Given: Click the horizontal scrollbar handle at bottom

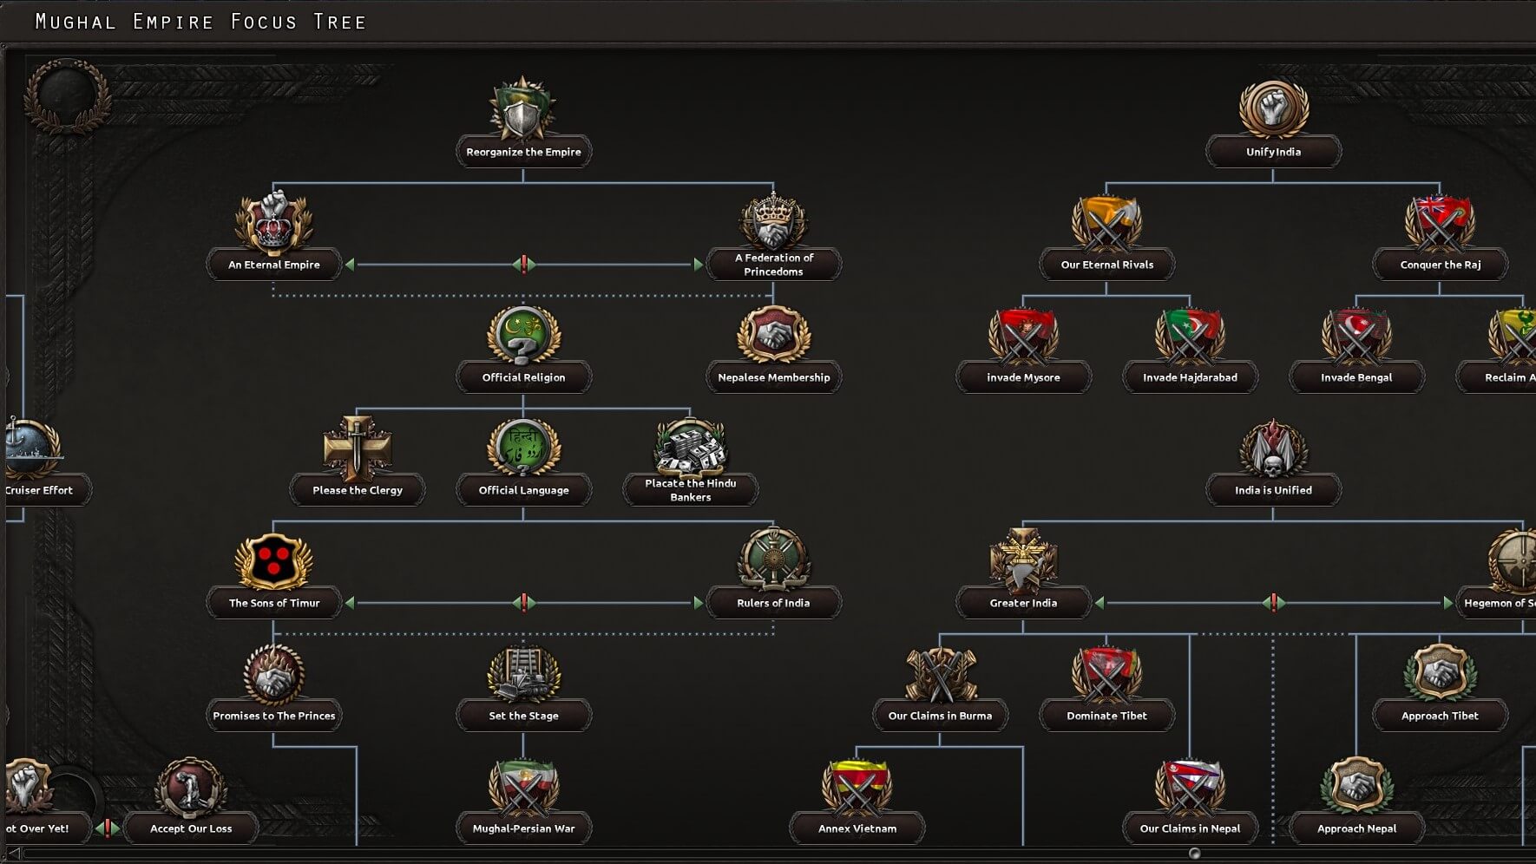Looking at the screenshot, I should (x=1194, y=854).
